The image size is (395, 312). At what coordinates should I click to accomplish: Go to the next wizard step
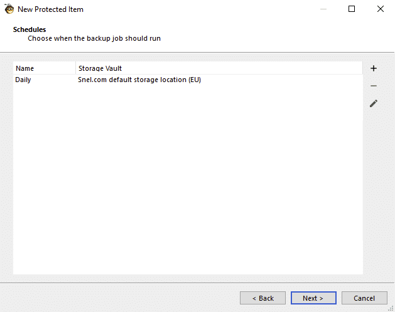click(313, 298)
